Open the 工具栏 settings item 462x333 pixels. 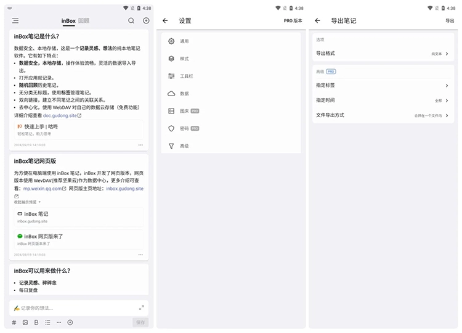click(186, 76)
